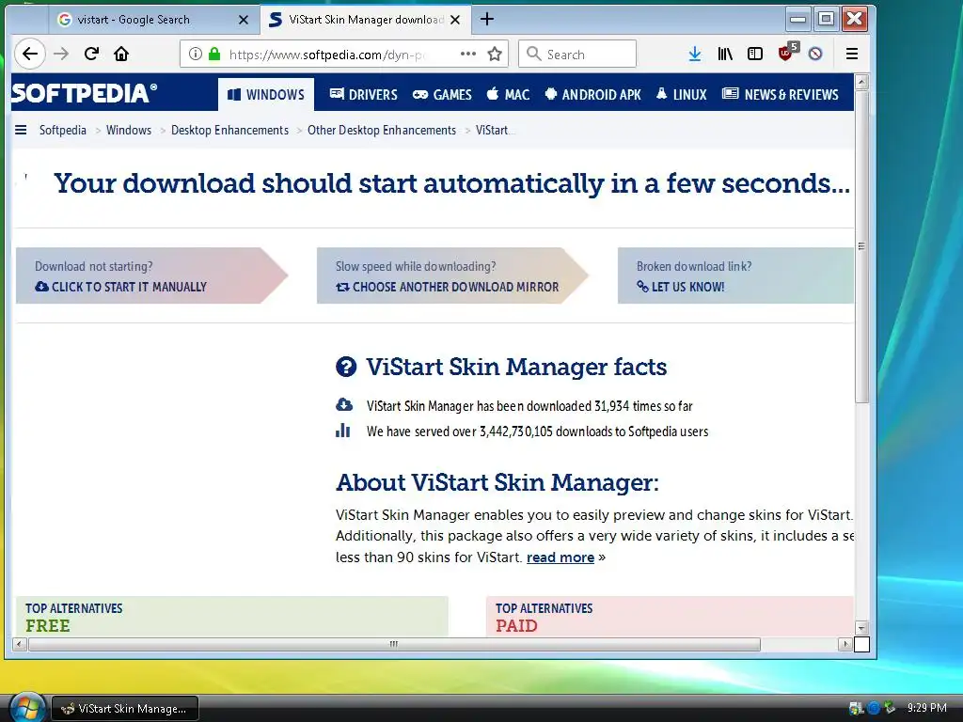This screenshot has height=722, width=963.
Task: Open the Windows Vista Start orb
Action: click(26, 707)
